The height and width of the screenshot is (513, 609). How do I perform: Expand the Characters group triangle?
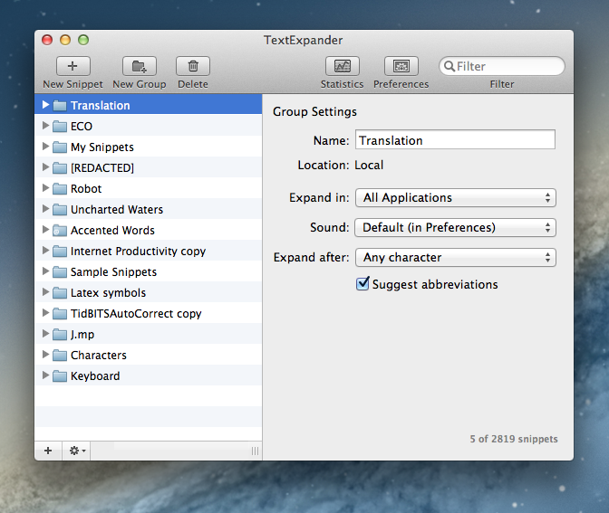pyautogui.click(x=45, y=355)
